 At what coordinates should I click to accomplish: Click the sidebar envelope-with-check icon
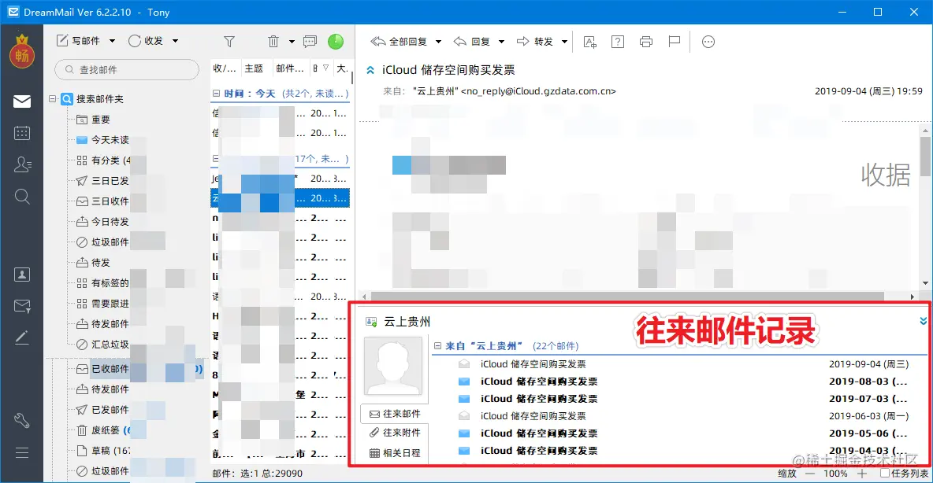[x=22, y=307]
